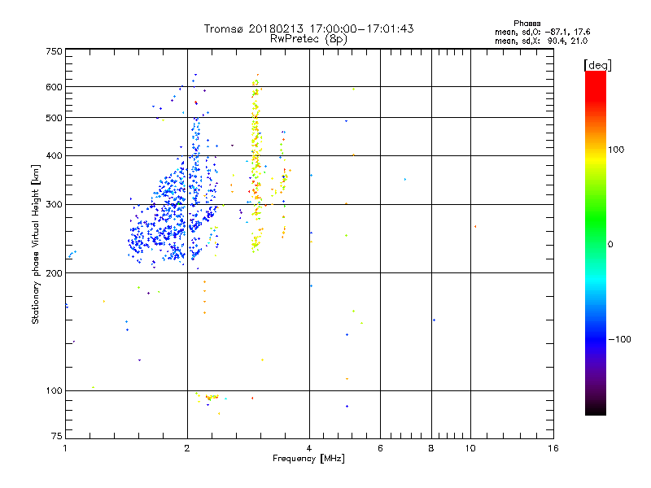Click the y-axis tick label '300'
Image resolution: width=651 pixels, height=488 pixels.
tap(54, 204)
